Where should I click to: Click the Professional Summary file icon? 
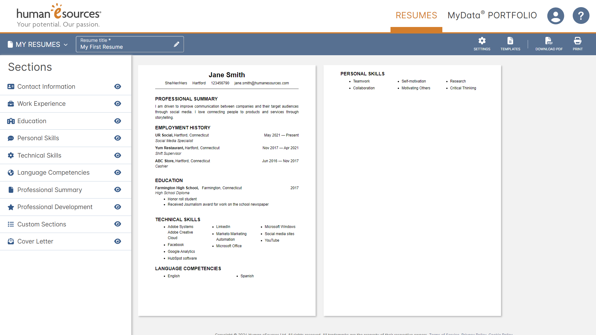(11, 190)
